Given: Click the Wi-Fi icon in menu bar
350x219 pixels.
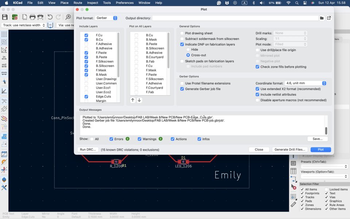Looking at the screenshot, I should [x=288, y=3].
